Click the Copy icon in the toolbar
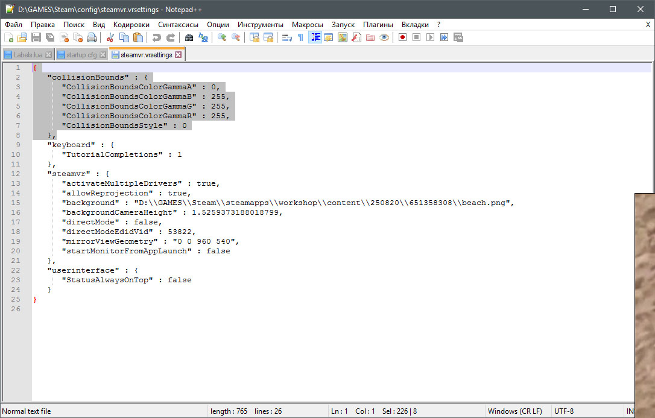Screen dimensions: 655x418 pos(124,37)
